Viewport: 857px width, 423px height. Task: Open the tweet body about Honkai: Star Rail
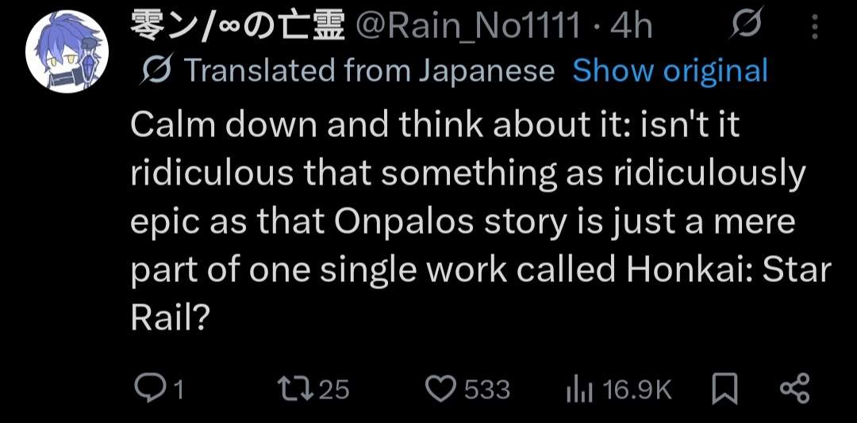pos(481,222)
